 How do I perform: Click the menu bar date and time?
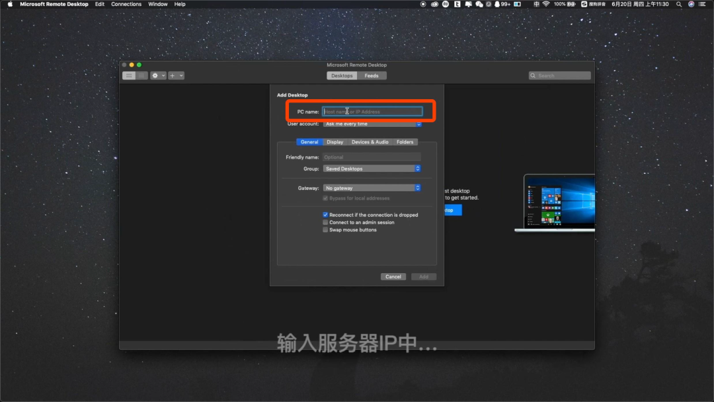point(640,4)
